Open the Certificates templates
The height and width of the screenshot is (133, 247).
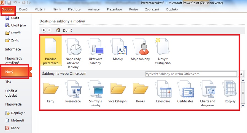(185, 92)
